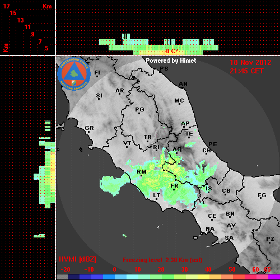Click the FG city label
The image size is (280, 280).
pyautogui.click(x=262, y=195)
